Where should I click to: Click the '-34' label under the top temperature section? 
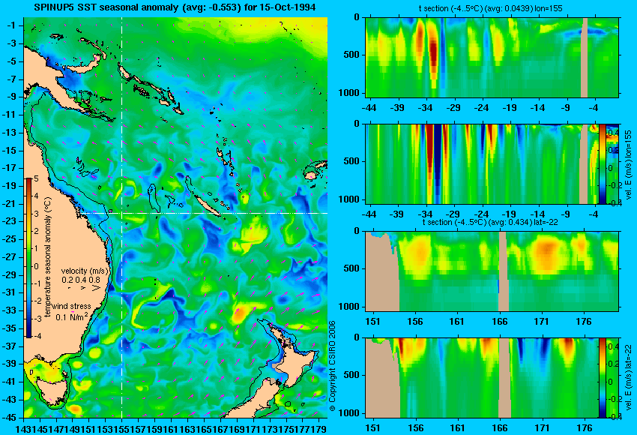coord(426,108)
